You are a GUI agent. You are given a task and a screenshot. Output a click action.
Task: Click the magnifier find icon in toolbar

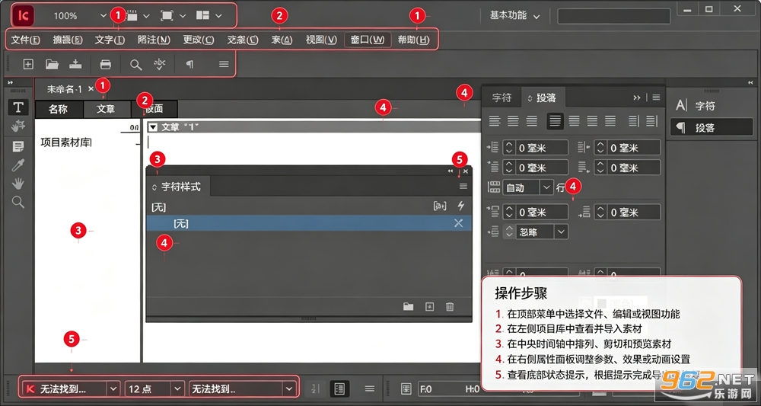[x=136, y=65]
